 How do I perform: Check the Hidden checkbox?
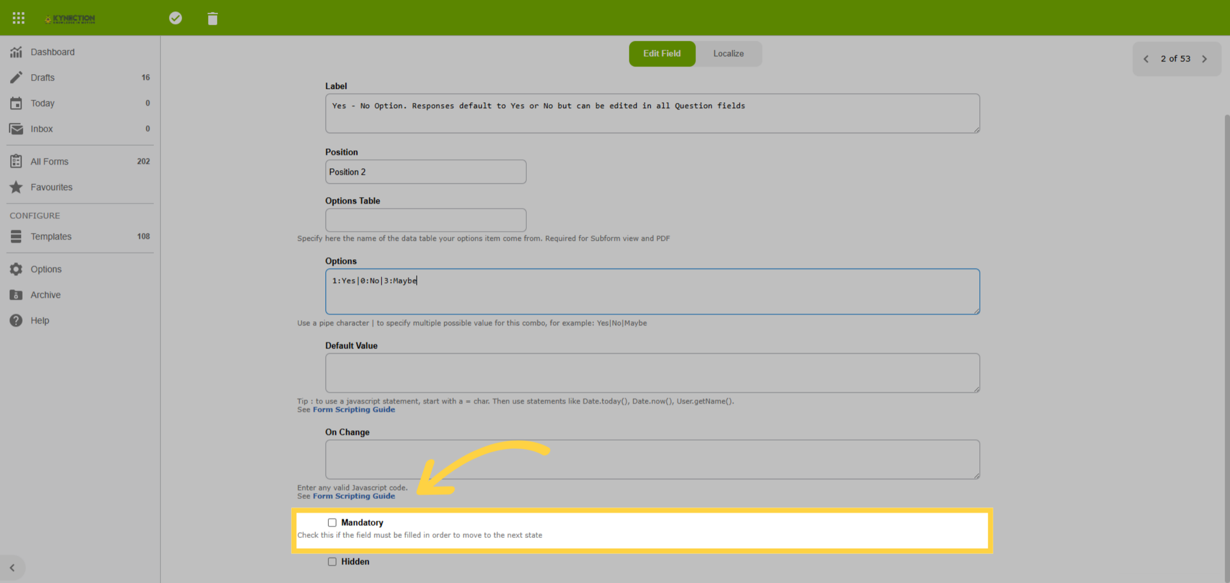(x=332, y=561)
